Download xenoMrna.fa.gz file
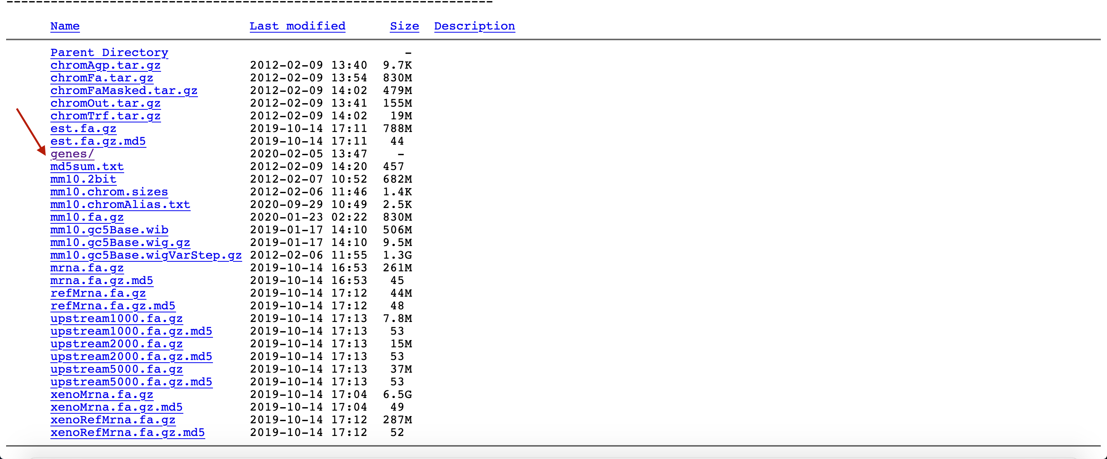Viewport: 1107px width, 459px height. (x=101, y=394)
